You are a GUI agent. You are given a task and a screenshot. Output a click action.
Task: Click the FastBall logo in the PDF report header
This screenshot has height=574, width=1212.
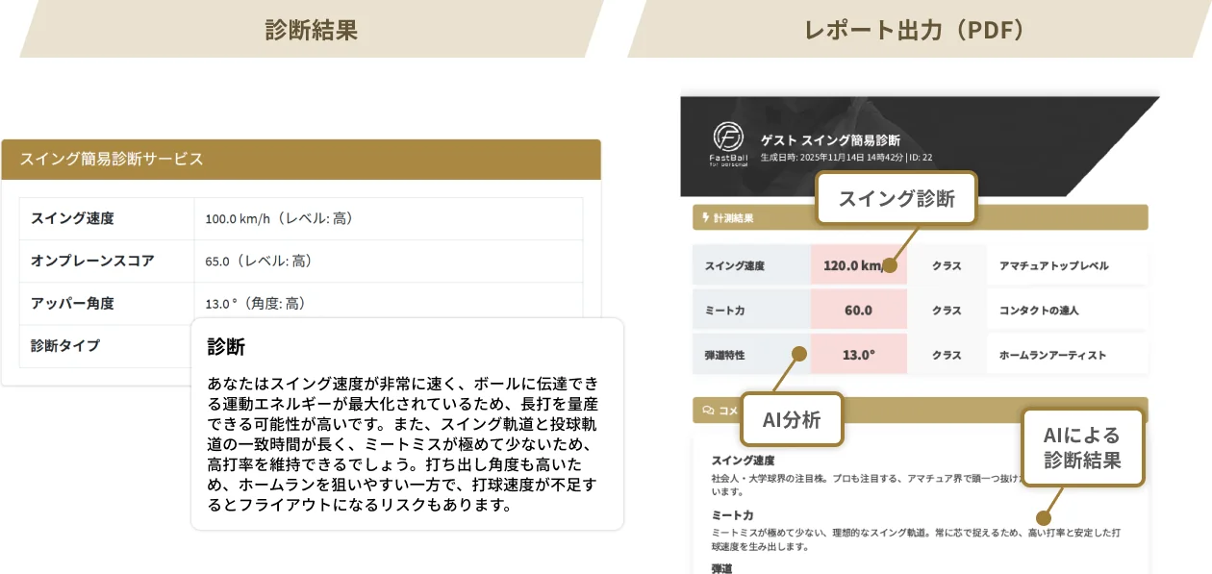click(728, 144)
